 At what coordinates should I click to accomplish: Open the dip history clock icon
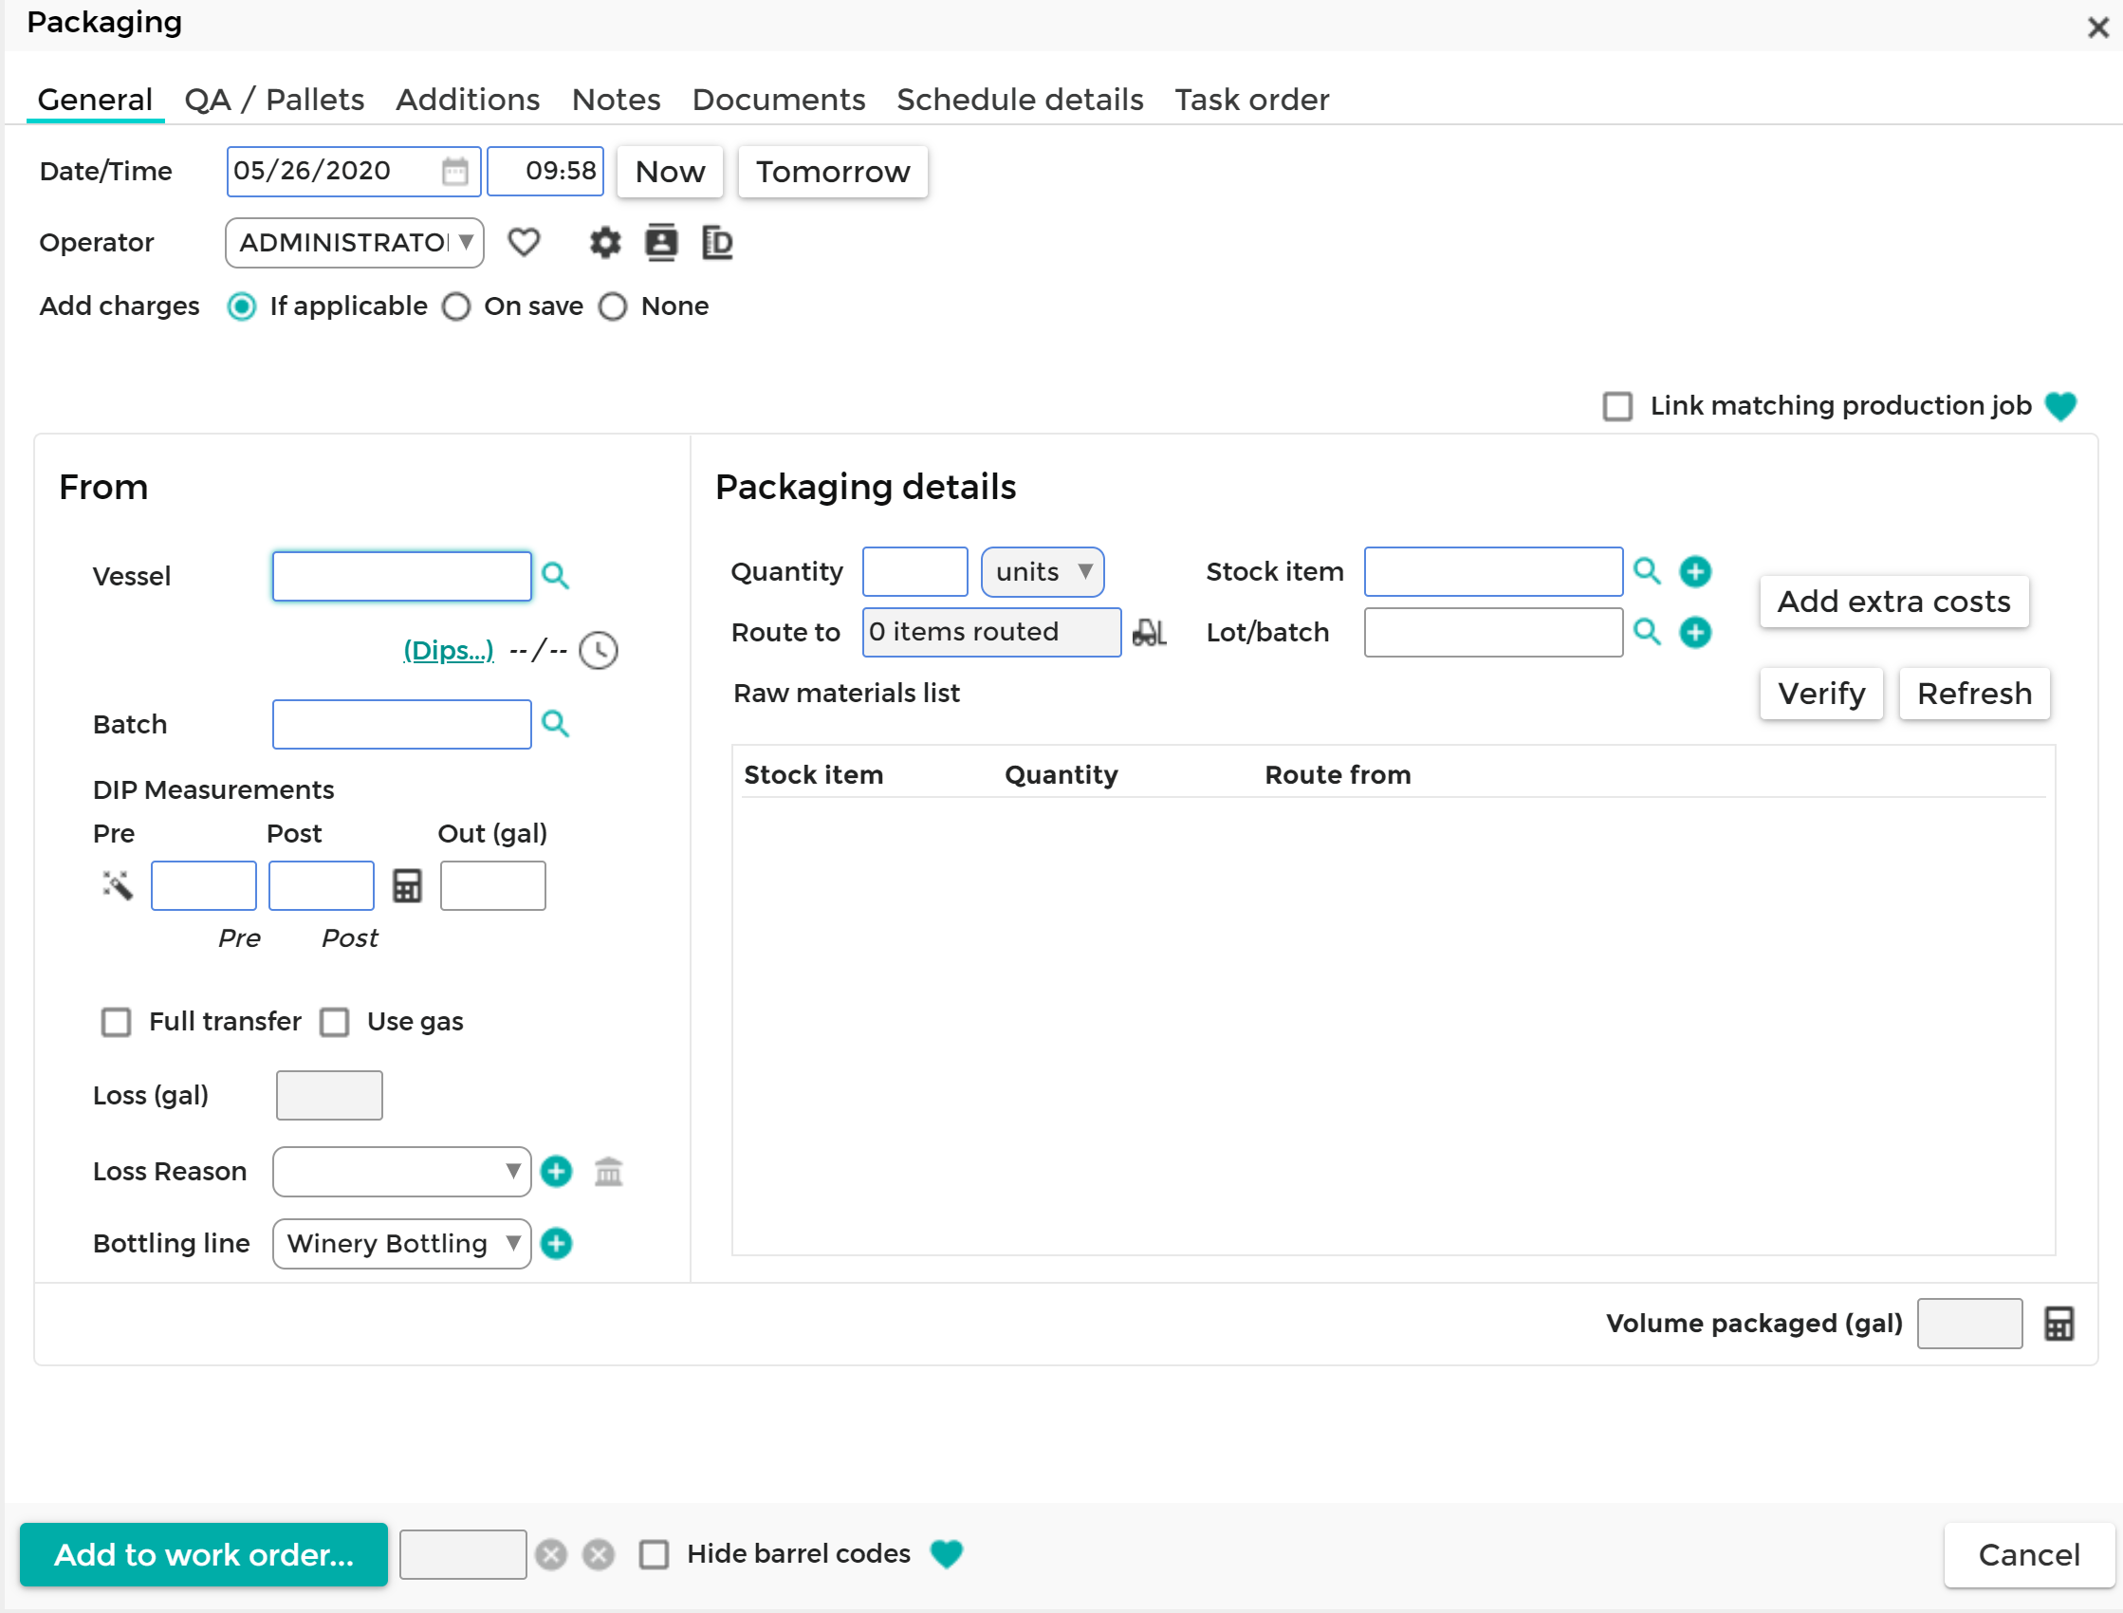599,651
